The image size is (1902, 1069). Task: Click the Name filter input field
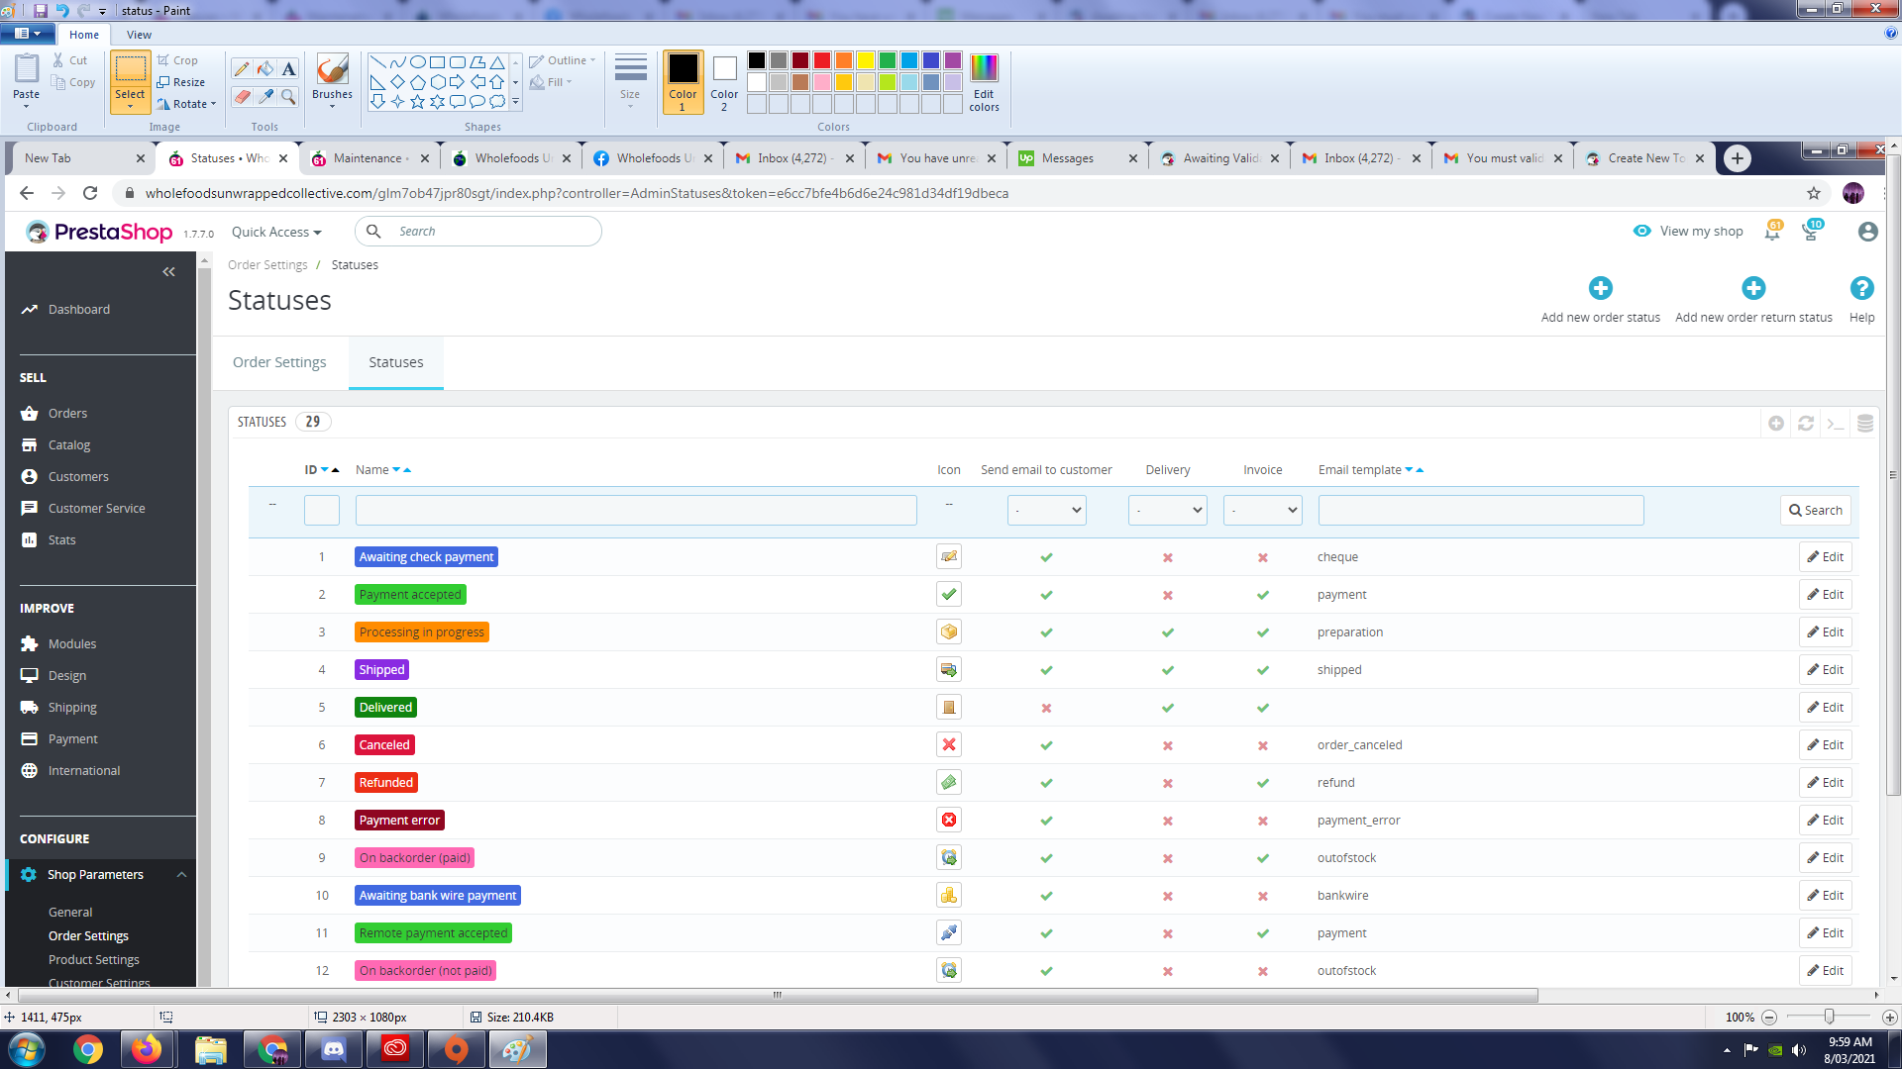click(x=636, y=511)
